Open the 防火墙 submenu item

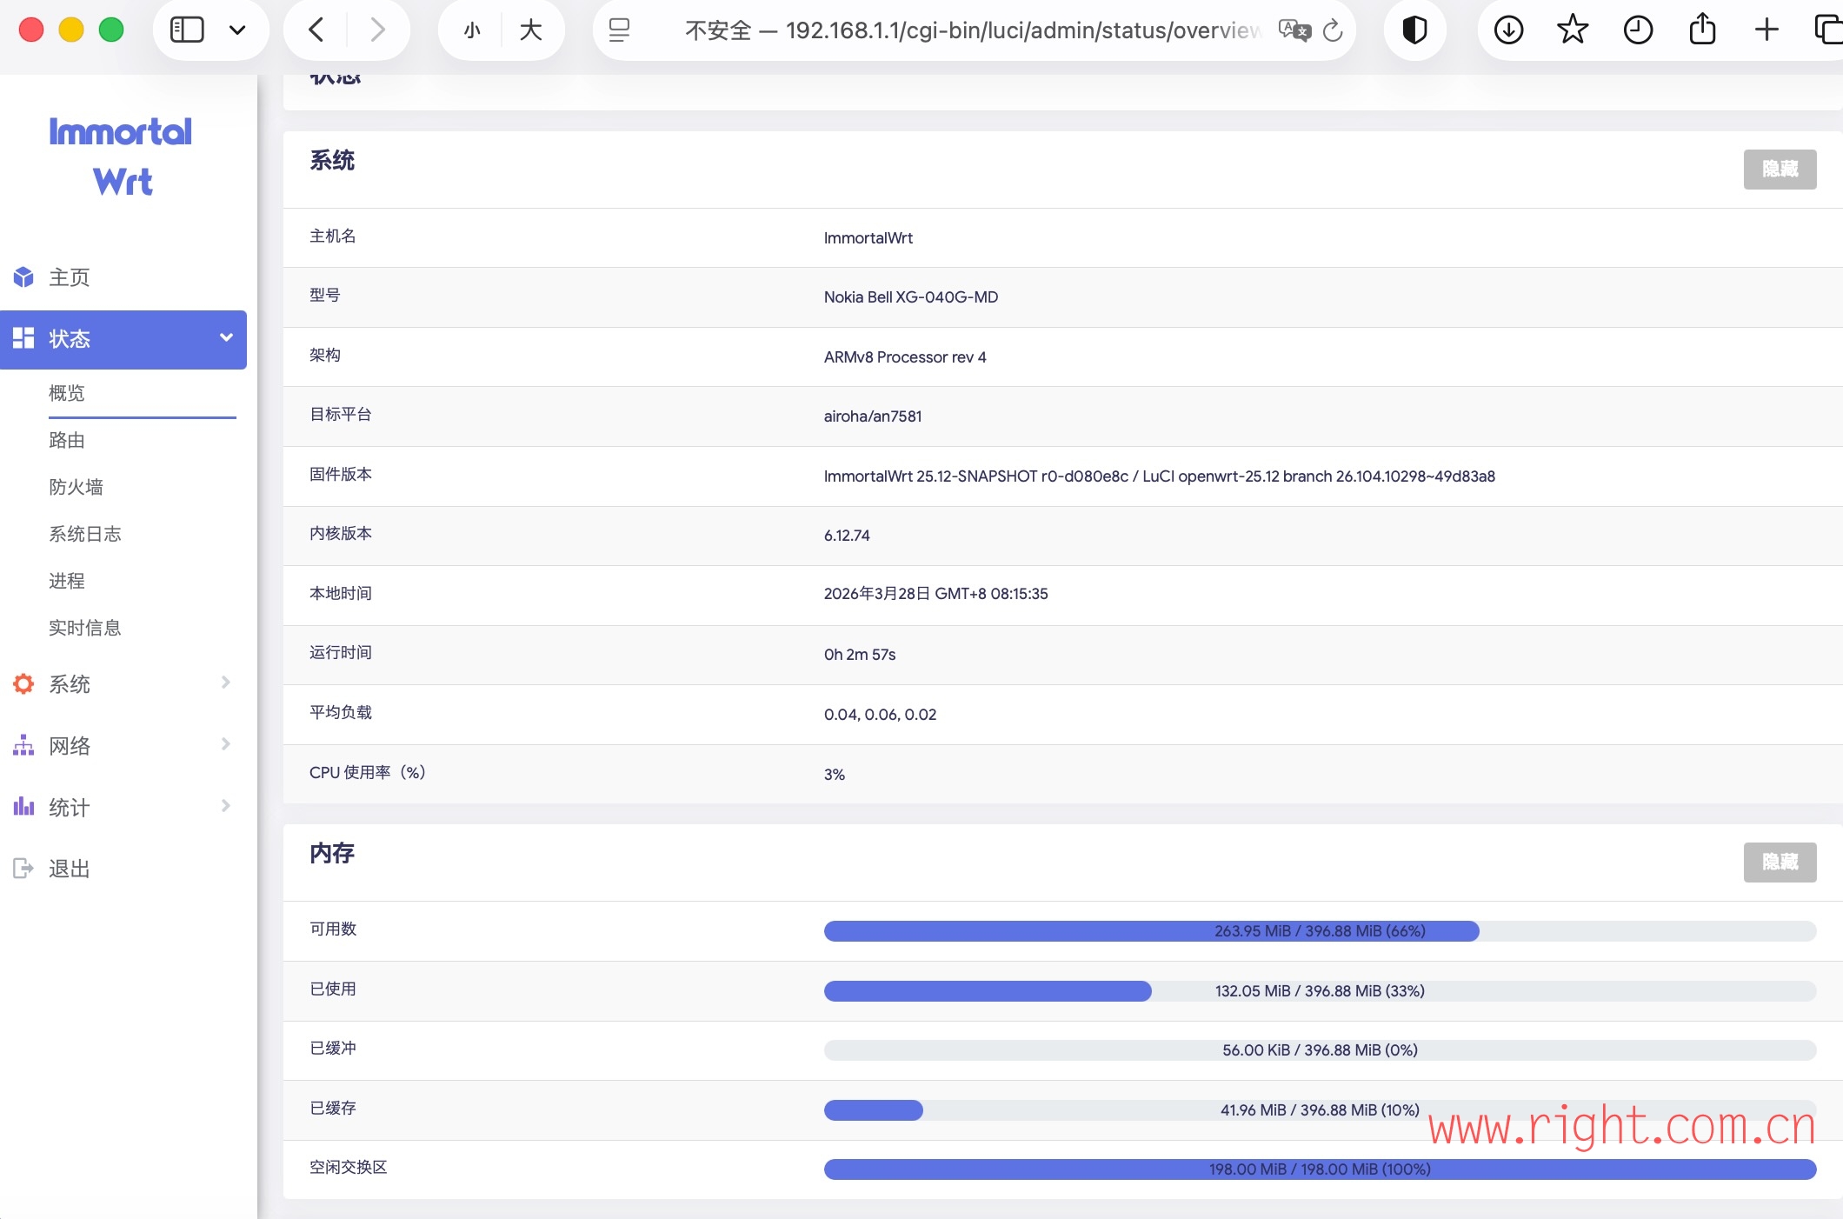pos(76,487)
